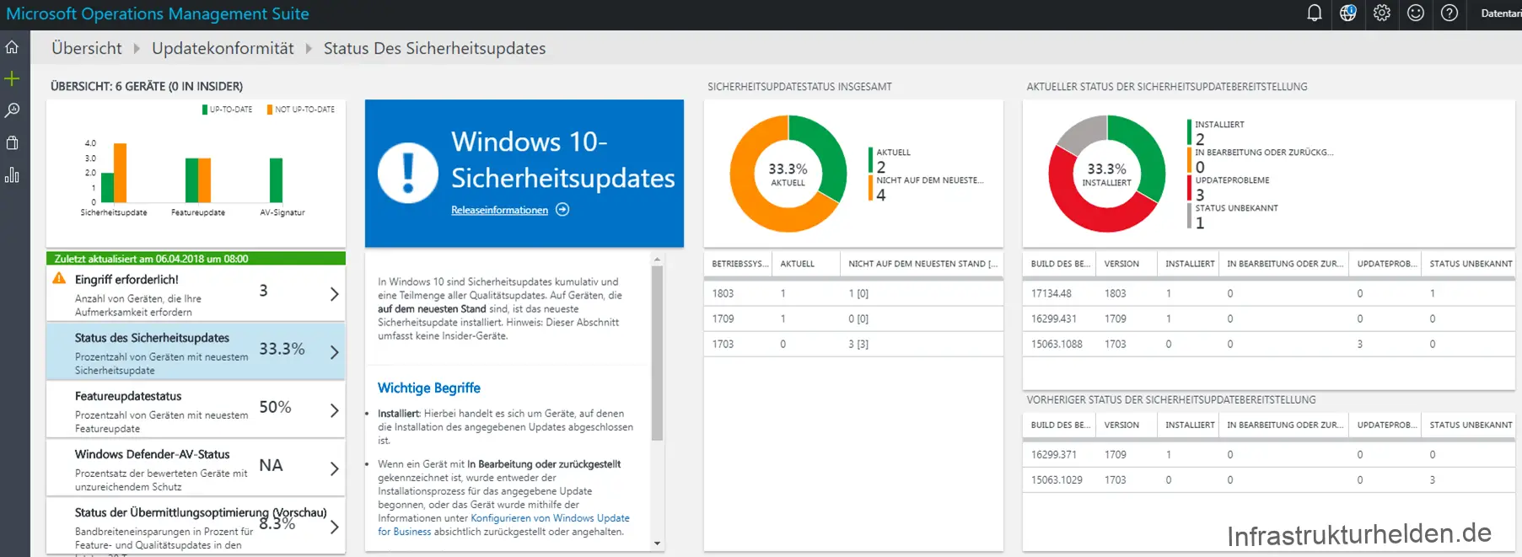
Task: Select build 15063.1088 row
Action: click(1268, 344)
